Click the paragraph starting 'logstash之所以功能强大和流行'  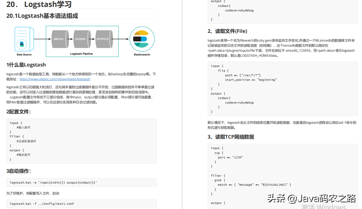click(x=80, y=90)
